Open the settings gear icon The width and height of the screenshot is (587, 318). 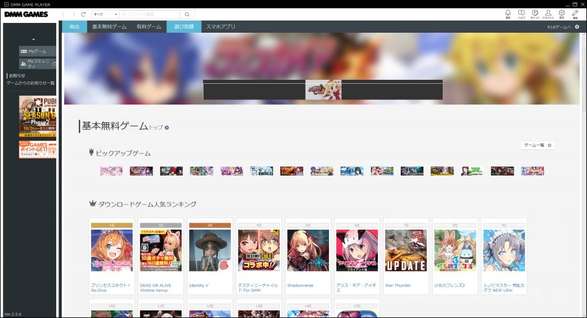click(562, 14)
